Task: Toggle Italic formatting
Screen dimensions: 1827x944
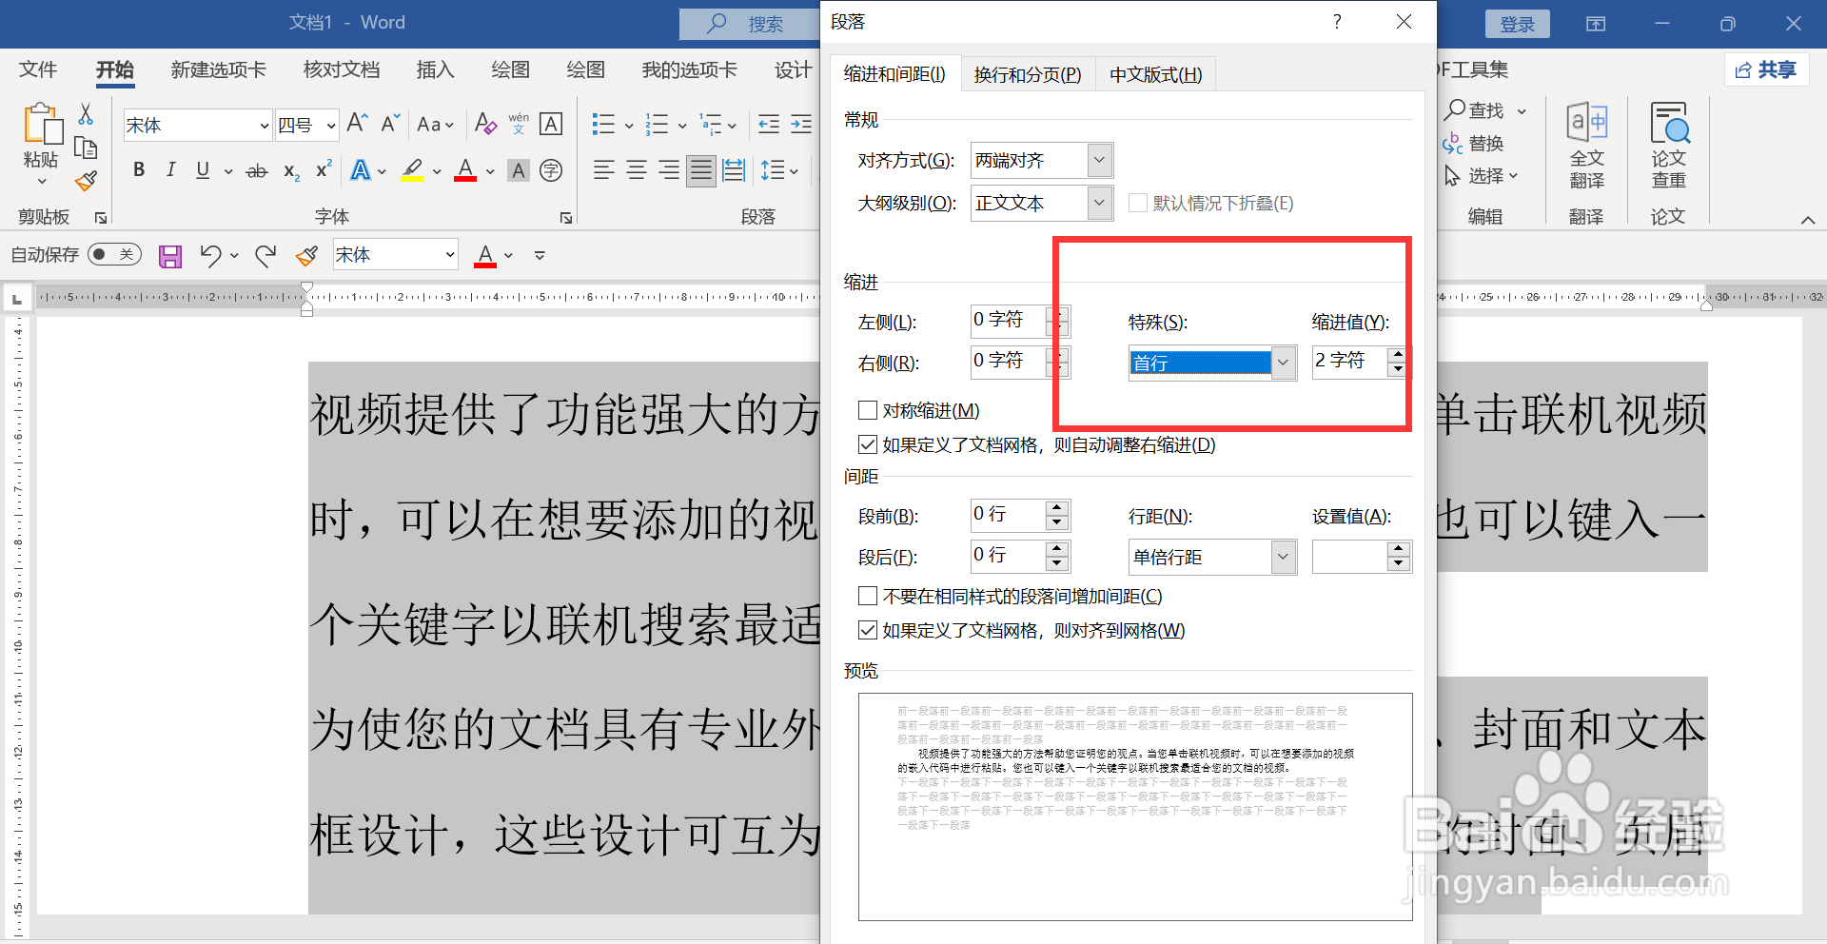Action: [x=170, y=170]
